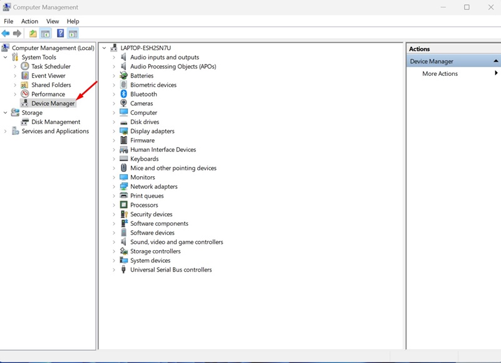Expand the Display adapters category

coord(114,131)
